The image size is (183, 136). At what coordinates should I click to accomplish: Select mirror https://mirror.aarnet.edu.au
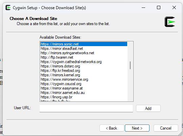[84, 93]
